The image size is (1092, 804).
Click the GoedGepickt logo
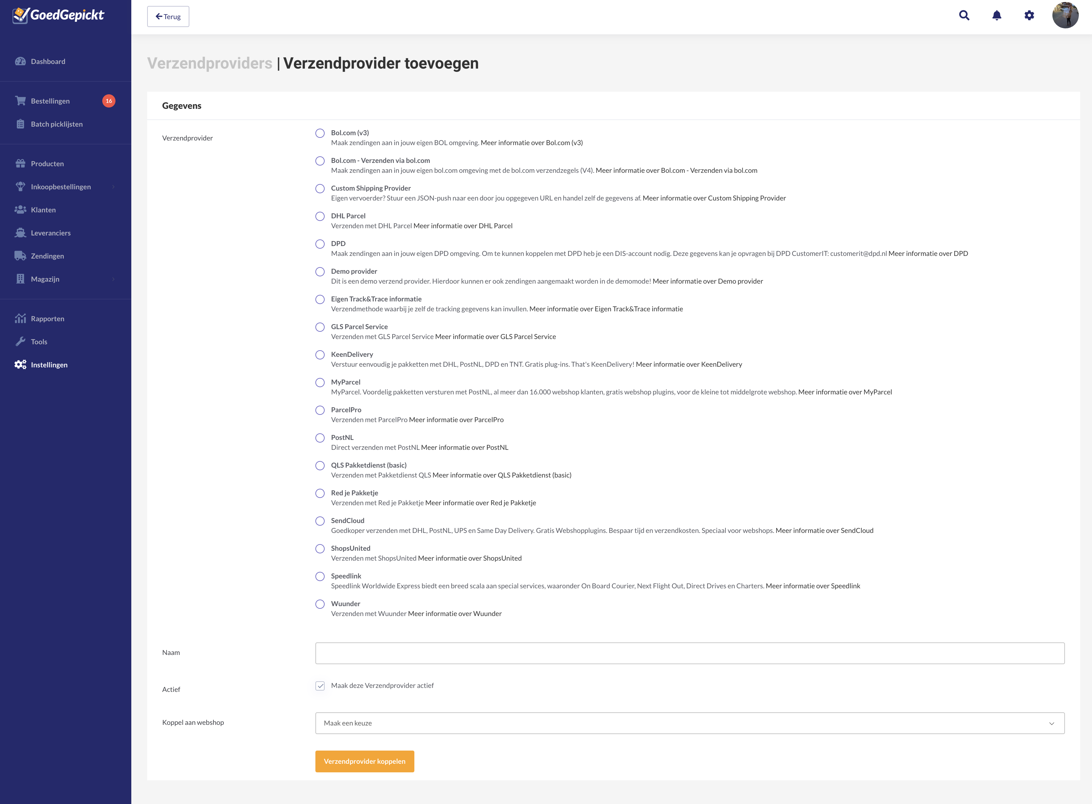click(58, 15)
